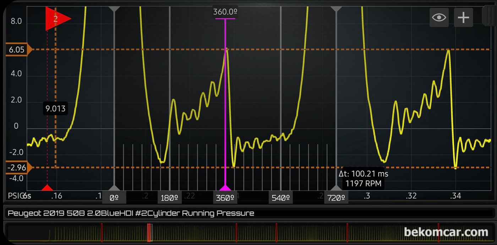
Task: Click the plus add button
Action: coord(463,17)
